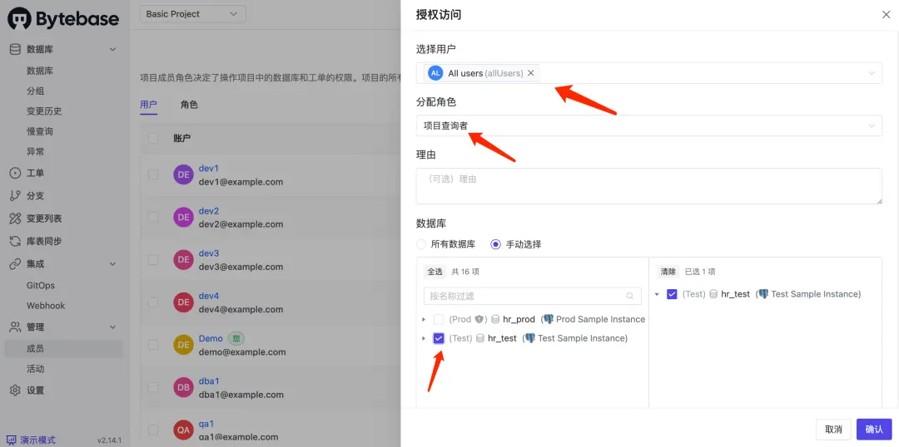899x447 pixels.
Task: Open 成员 in the sidebar
Action: point(63,348)
